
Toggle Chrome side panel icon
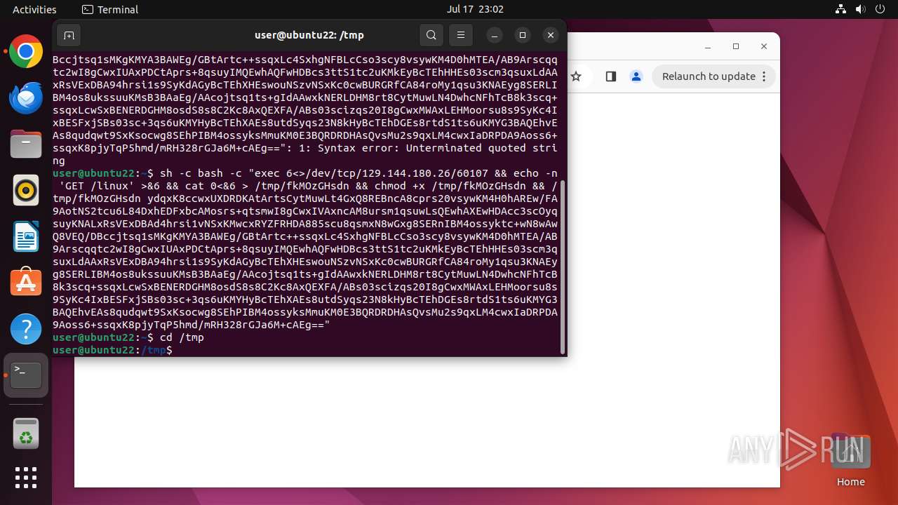pyautogui.click(x=610, y=76)
